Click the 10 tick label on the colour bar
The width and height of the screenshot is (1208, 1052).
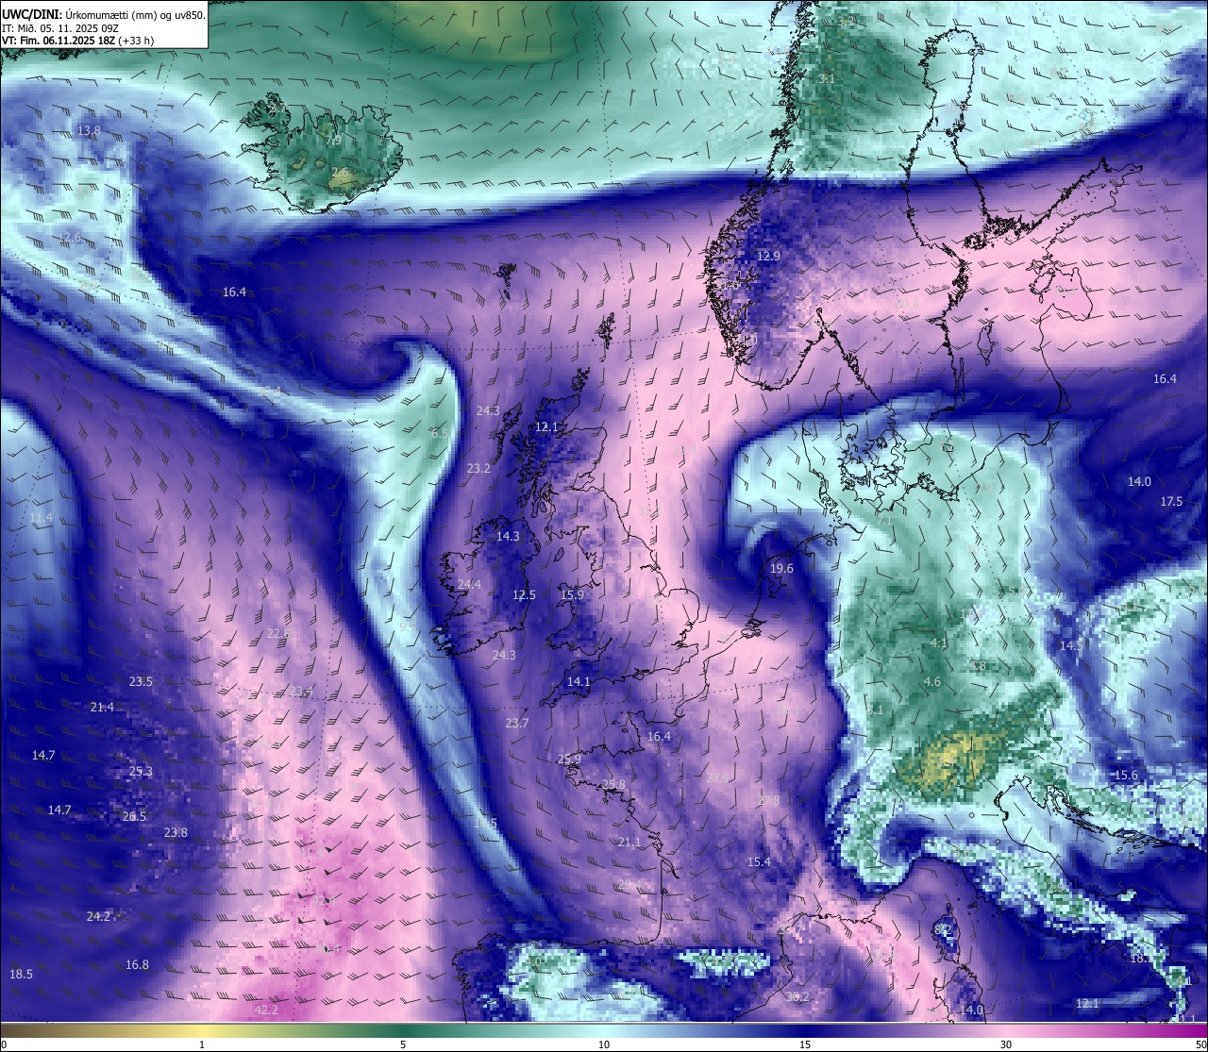(604, 1044)
